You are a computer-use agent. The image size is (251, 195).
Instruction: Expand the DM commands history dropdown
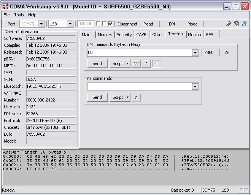(x=195, y=52)
